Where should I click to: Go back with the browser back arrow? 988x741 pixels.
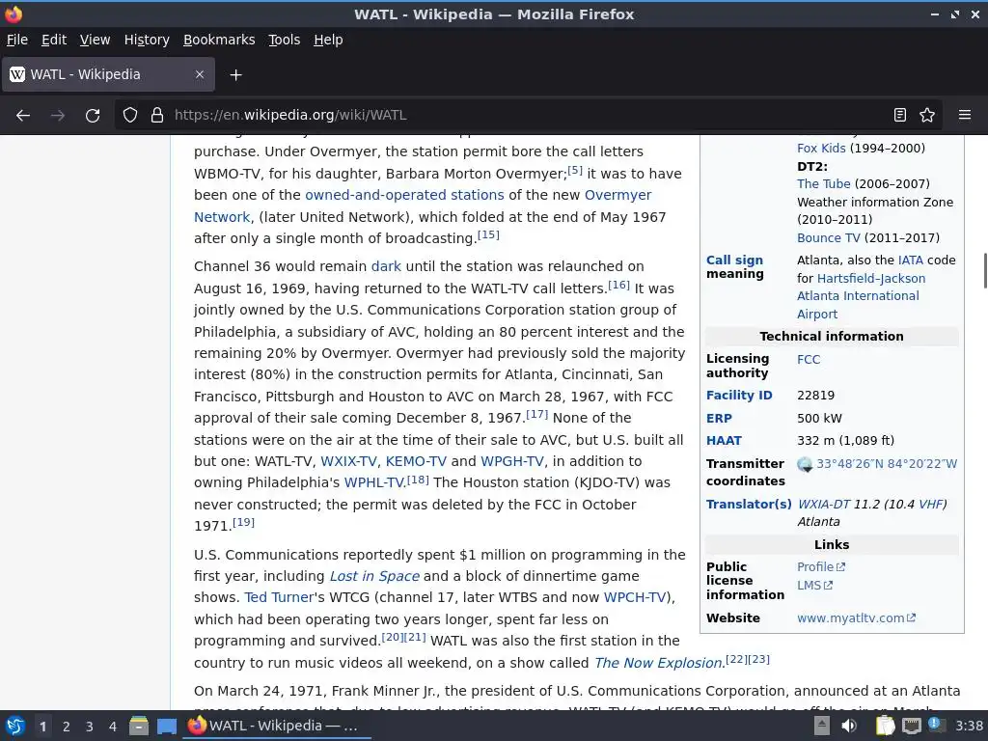[x=23, y=116]
